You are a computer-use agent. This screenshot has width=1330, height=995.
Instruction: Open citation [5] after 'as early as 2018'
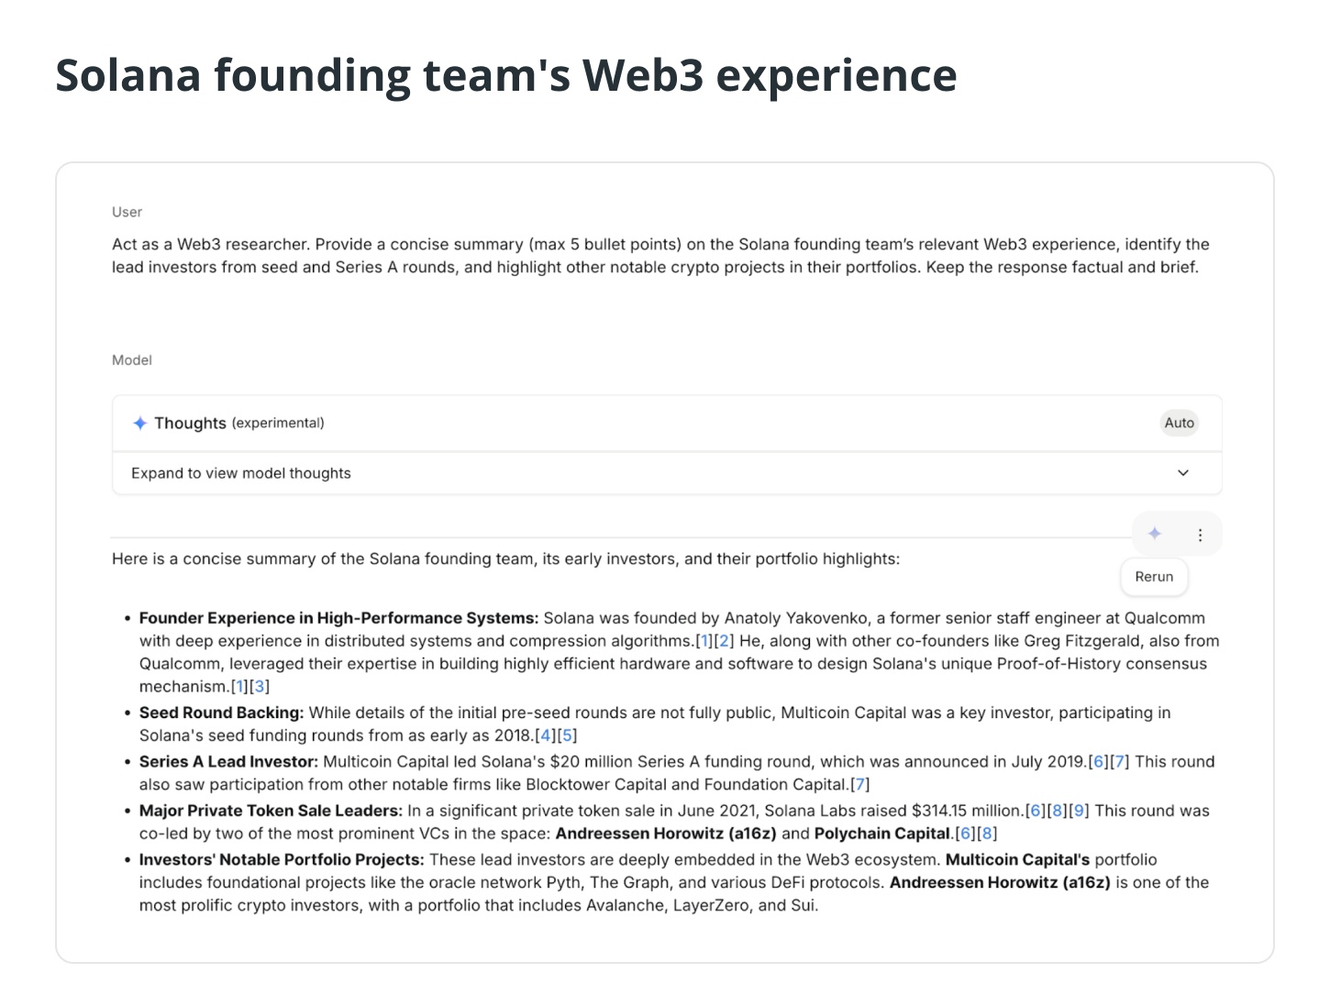click(568, 735)
